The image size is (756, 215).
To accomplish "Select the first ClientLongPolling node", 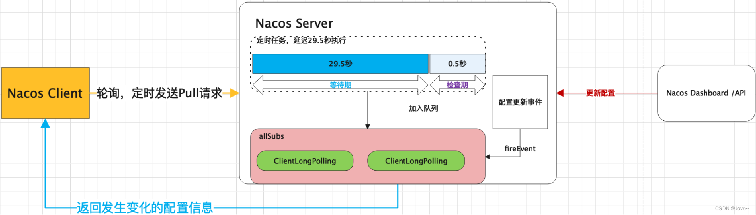I will click(305, 161).
